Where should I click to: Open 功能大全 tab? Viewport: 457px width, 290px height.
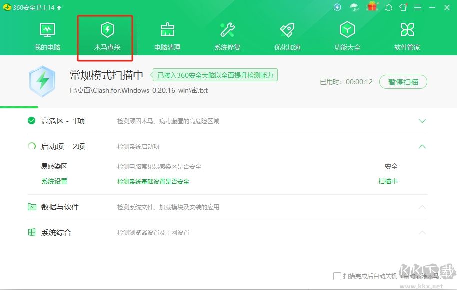[x=347, y=37]
